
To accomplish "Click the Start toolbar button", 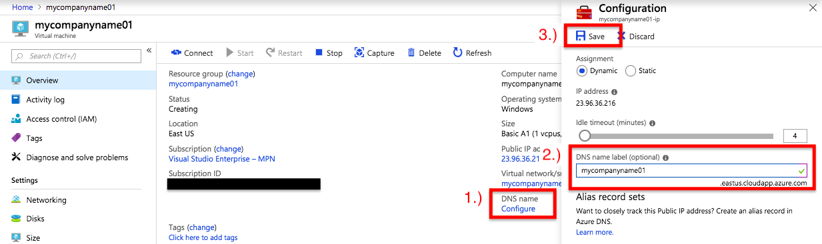I will click(240, 53).
